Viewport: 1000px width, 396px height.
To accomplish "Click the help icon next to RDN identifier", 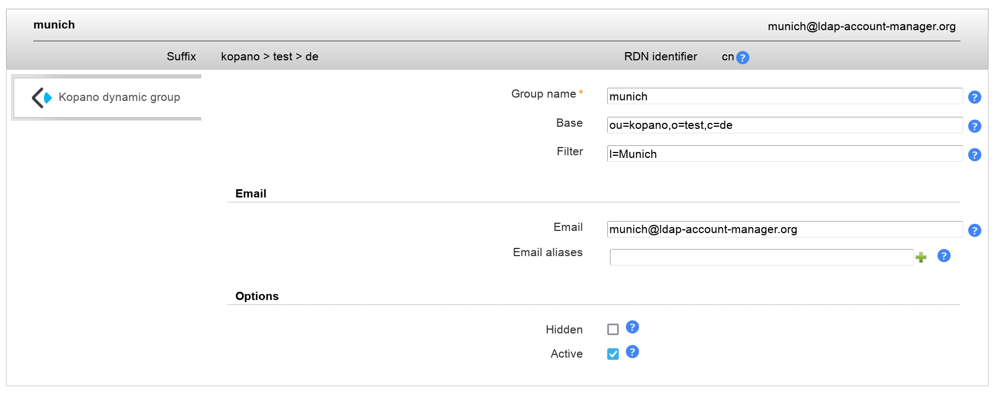I will pyautogui.click(x=742, y=58).
